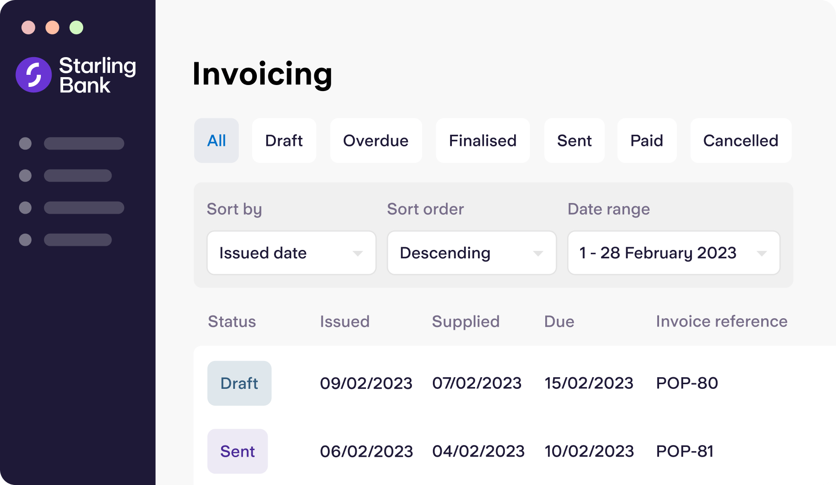Select due date 10/02/2023
Viewport: 836px width, 485px height.
point(589,451)
